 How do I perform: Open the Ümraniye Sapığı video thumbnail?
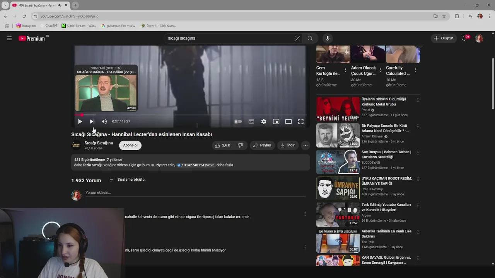point(338,188)
